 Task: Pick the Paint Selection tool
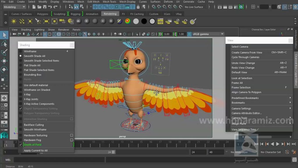[x=4, y=52]
